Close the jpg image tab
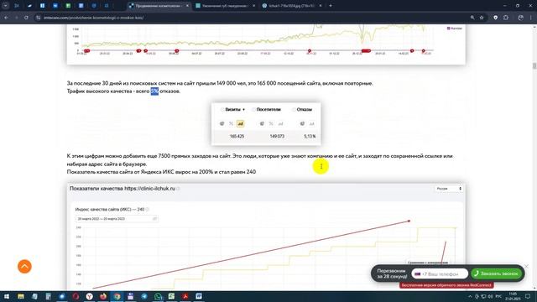The height and width of the screenshot is (302, 537). tap(320, 6)
